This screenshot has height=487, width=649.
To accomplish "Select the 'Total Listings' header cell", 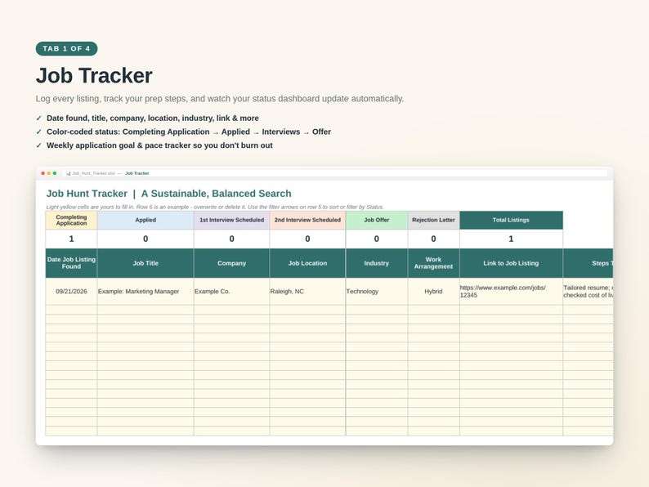I will point(511,220).
